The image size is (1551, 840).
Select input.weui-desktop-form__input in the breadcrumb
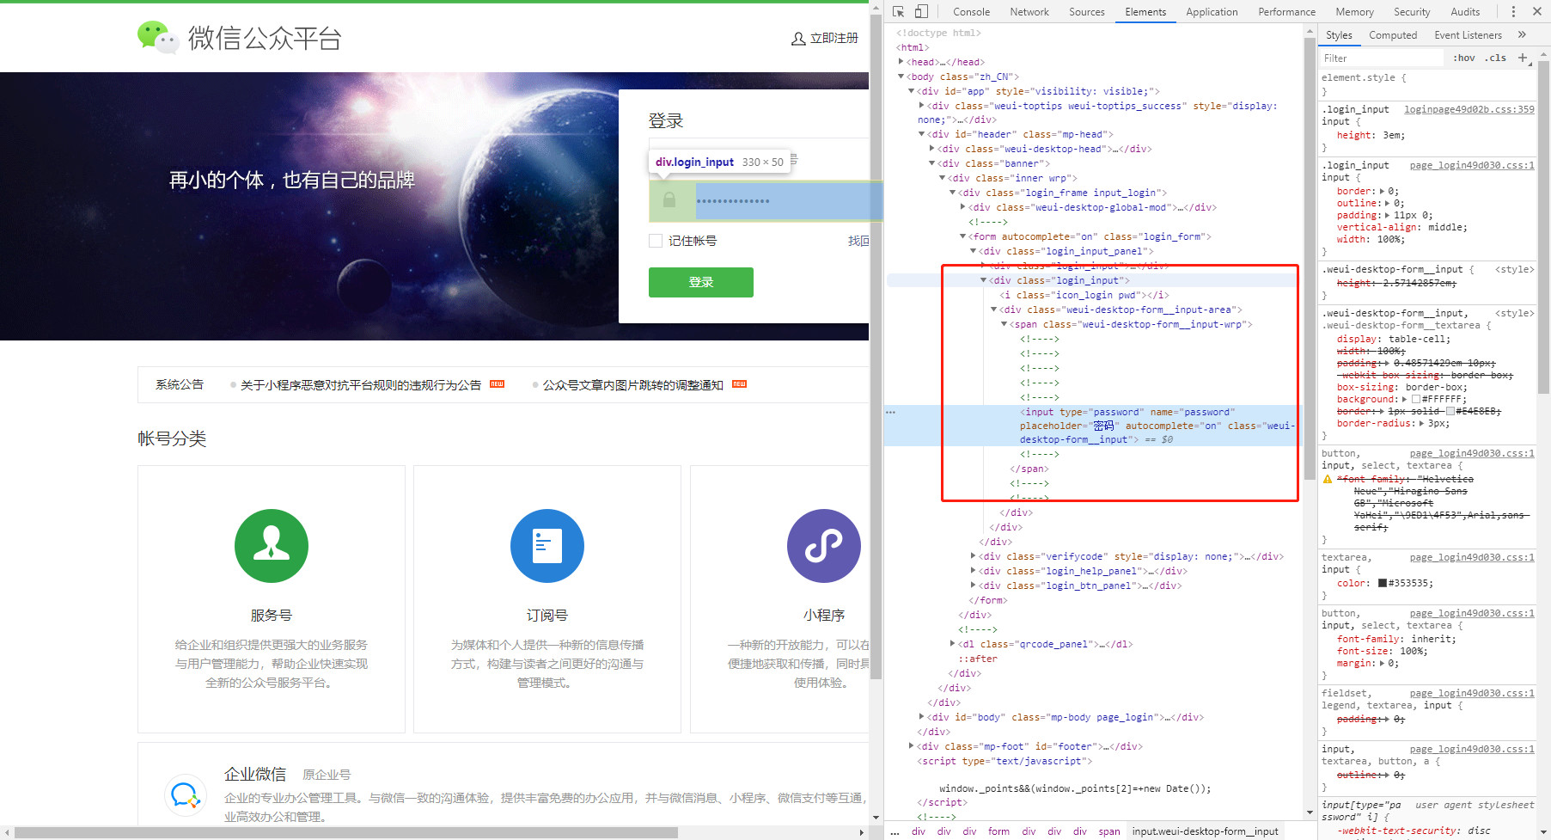click(1205, 831)
